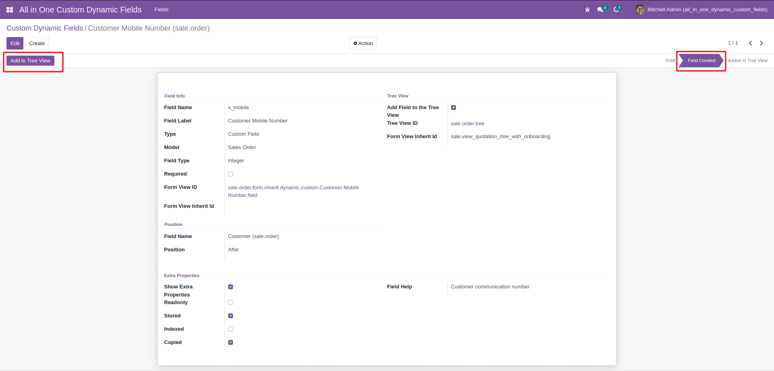Open the Action dropdown menu
The image size is (774, 371).
(363, 44)
